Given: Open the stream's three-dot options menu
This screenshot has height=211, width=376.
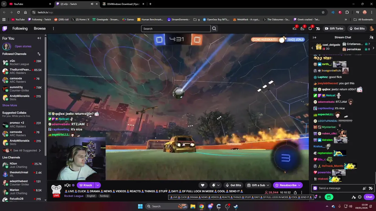Looking at the screenshot, I should pyautogui.click(x=302, y=193).
